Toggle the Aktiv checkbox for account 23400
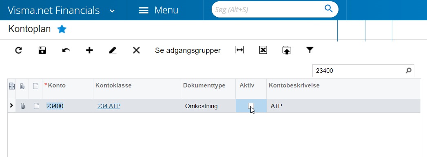The height and width of the screenshot is (157, 427). pyautogui.click(x=251, y=106)
